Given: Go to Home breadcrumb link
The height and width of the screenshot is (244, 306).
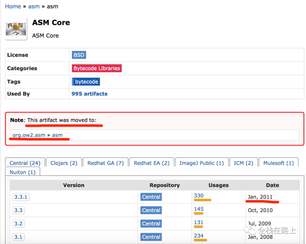Looking at the screenshot, I should click(13, 7).
